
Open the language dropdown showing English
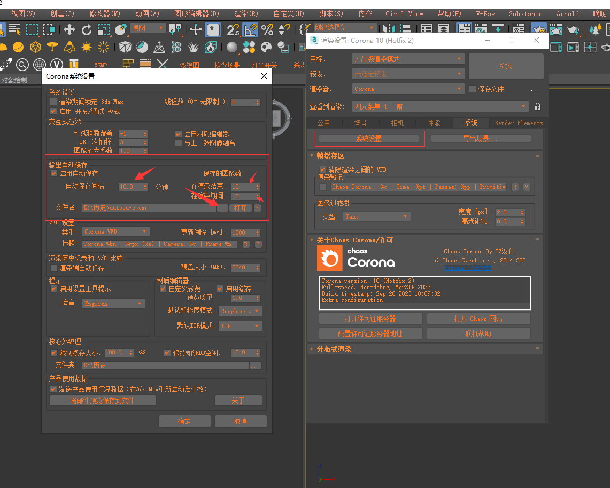pyautogui.click(x=113, y=304)
